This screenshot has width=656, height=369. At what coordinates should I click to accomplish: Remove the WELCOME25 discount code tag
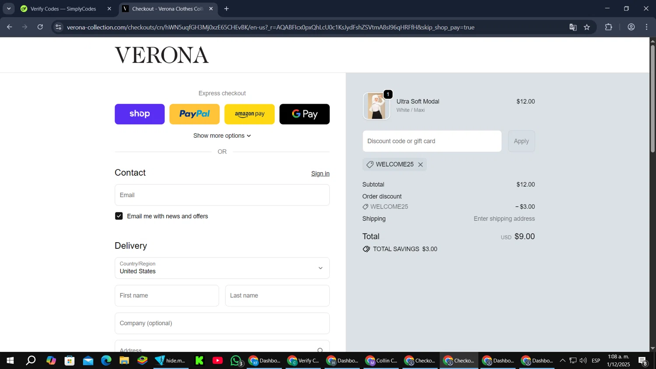click(420, 165)
